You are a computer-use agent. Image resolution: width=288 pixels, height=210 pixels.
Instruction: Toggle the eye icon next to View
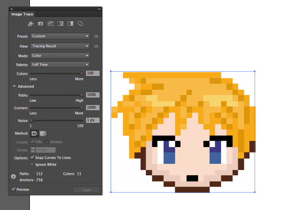click(96, 46)
